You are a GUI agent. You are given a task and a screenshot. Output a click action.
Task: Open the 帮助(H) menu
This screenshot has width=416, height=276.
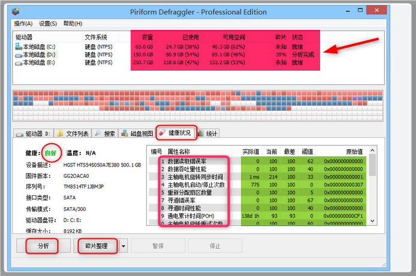click(73, 23)
